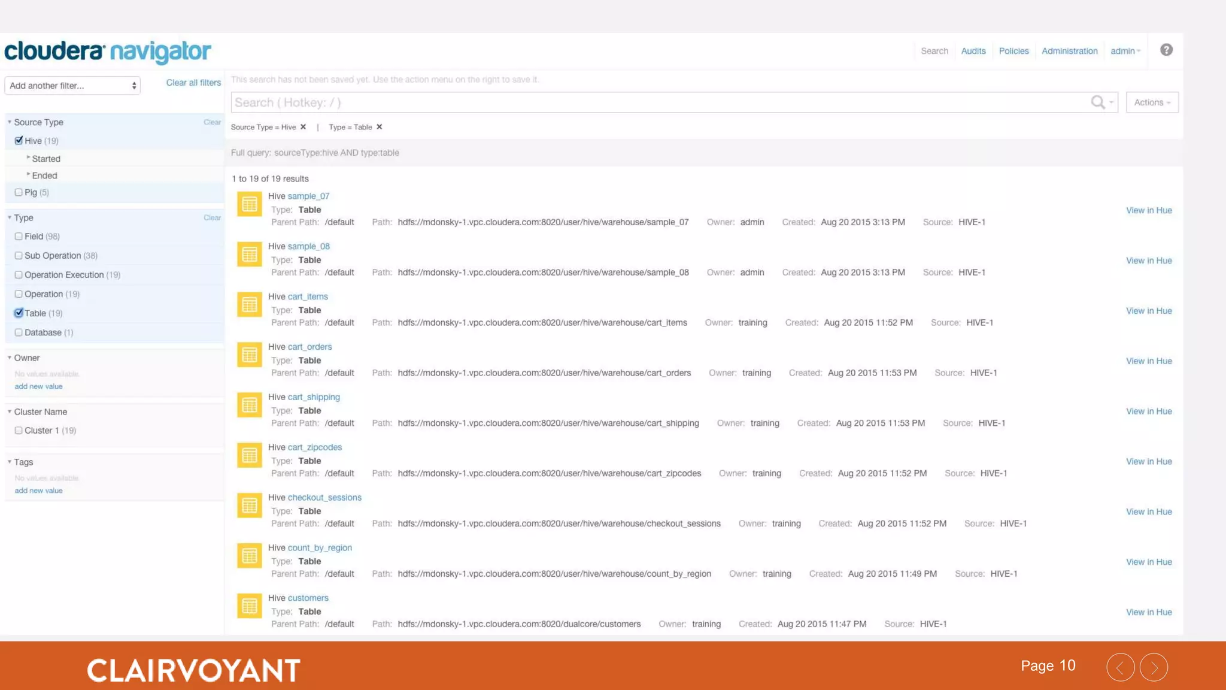
Task: Open the Add another filter dropdown
Action: [x=72, y=86]
